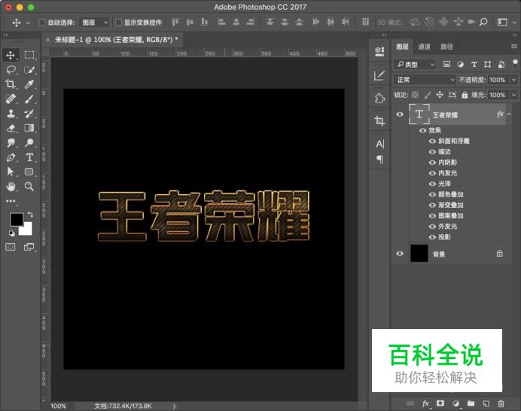Screen dimensions: 521x411
Task: Enable show transform controls checkbox
Action: (118, 23)
